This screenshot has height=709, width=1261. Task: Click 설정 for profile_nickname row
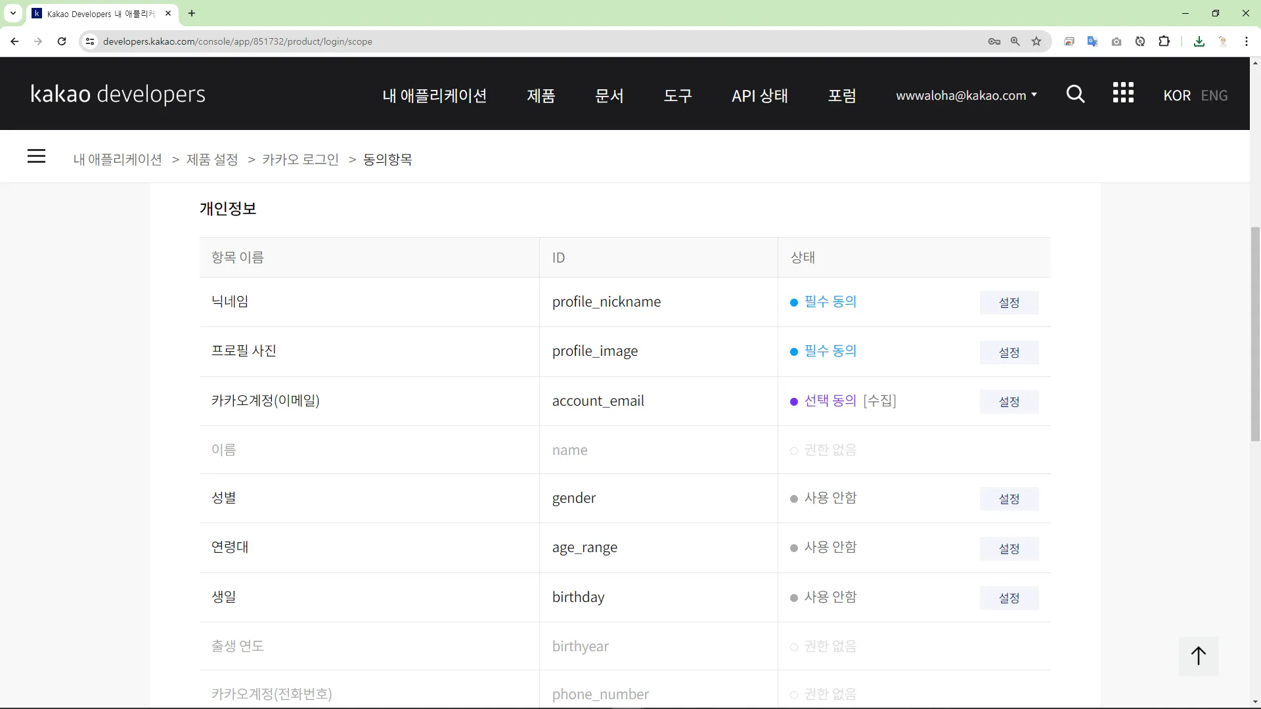pos(1009,303)
